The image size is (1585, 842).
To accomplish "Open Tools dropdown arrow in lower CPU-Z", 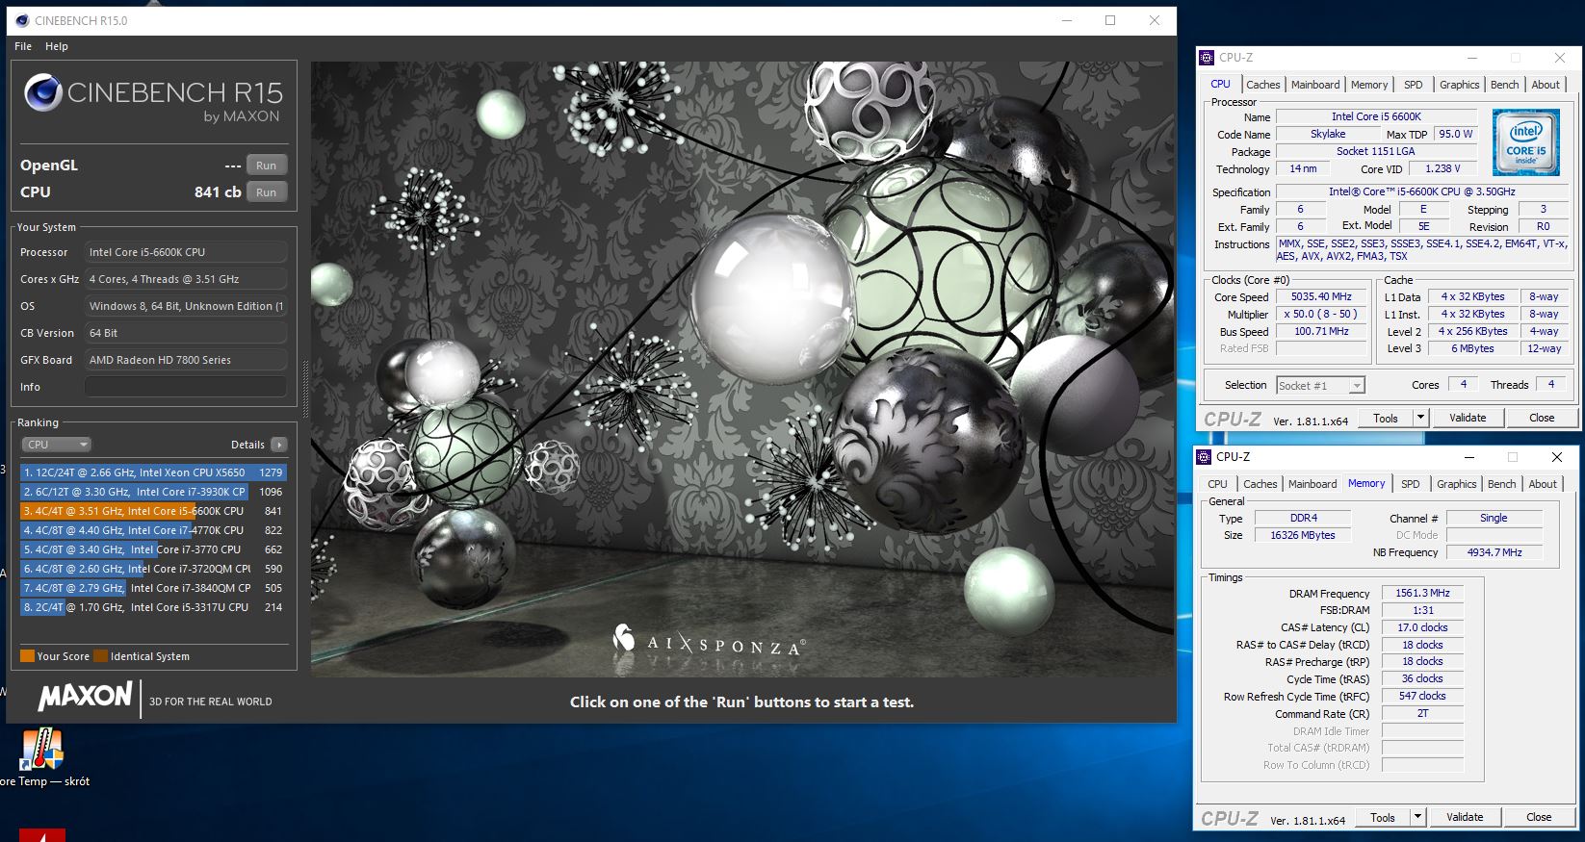I will coord(1417,818).
